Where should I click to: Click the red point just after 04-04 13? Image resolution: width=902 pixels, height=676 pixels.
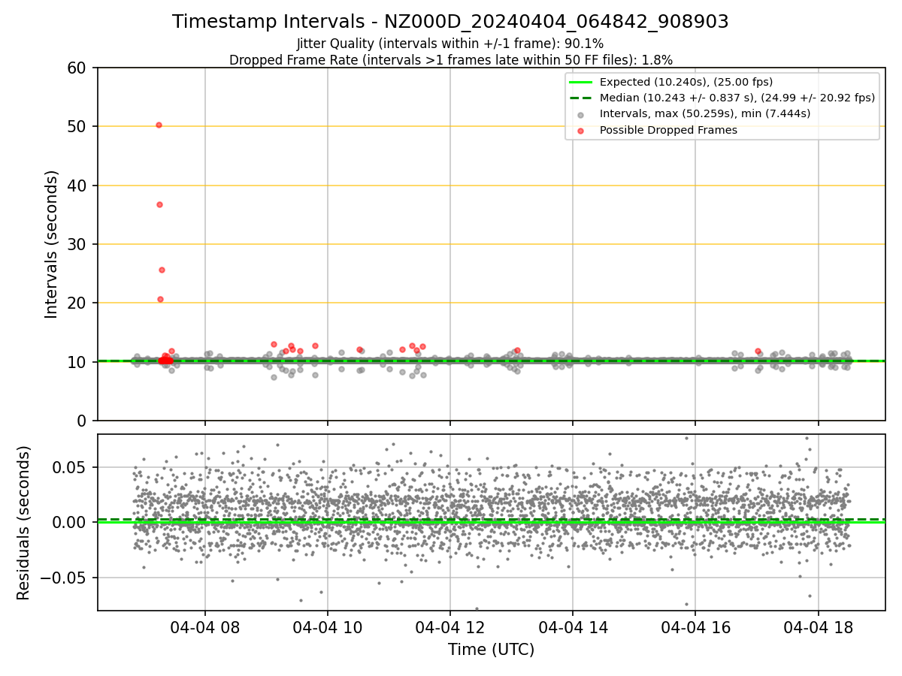pyautogui.click(x=516, y=350)
